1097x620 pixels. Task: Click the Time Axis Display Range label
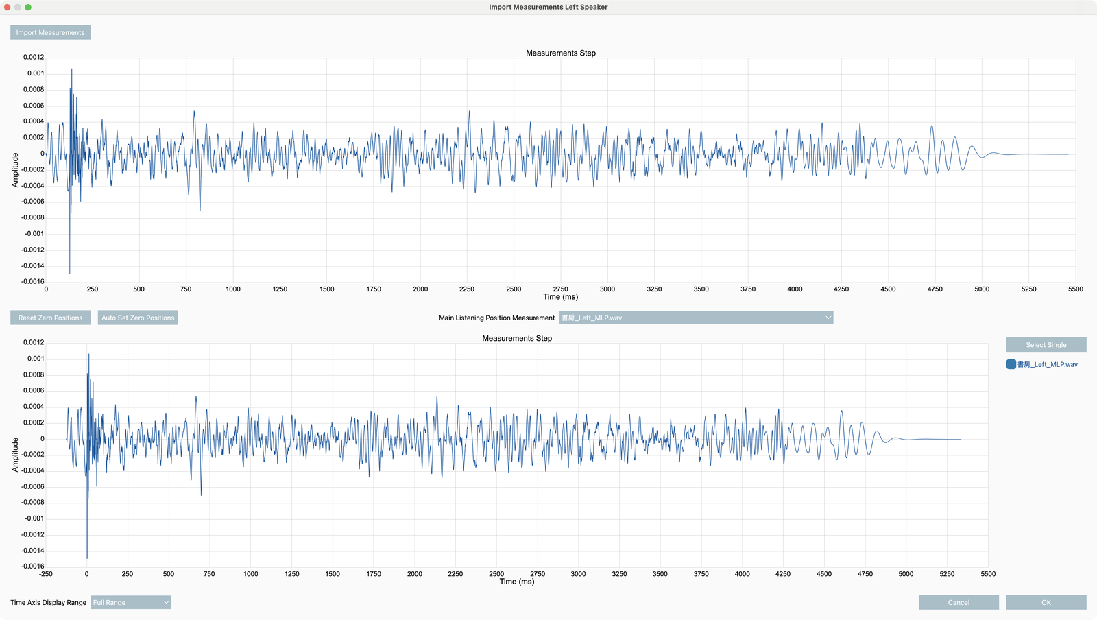tap(48, 602)
